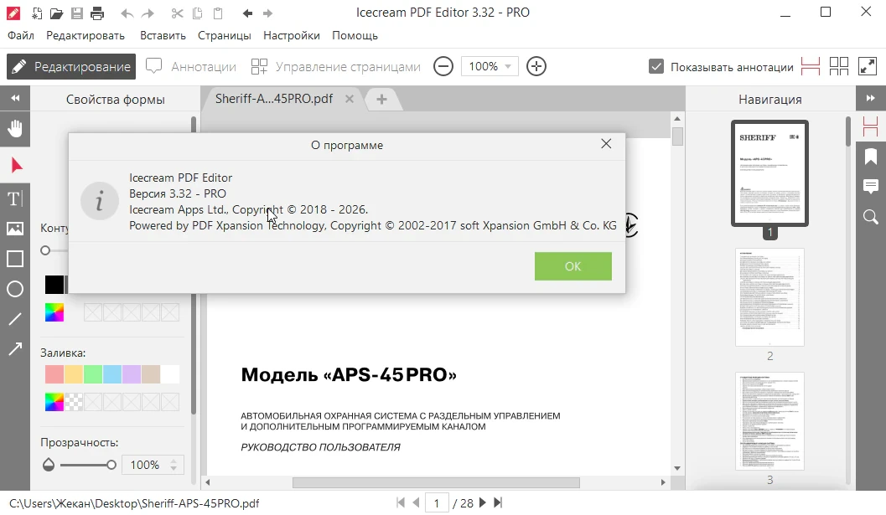This screenshot has height=515, width=886.
Task: Toggle Показывать аннотации checkbox
Action: (656, 67)
